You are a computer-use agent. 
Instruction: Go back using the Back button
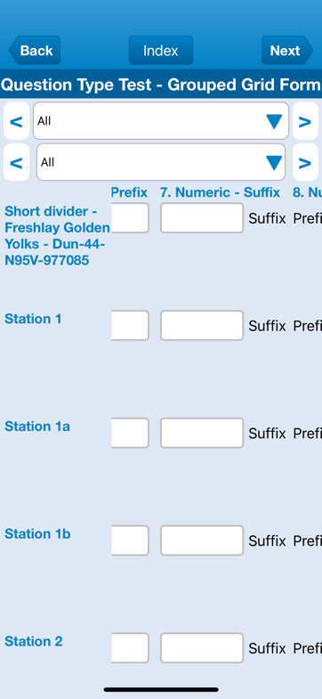click(35, 51)
